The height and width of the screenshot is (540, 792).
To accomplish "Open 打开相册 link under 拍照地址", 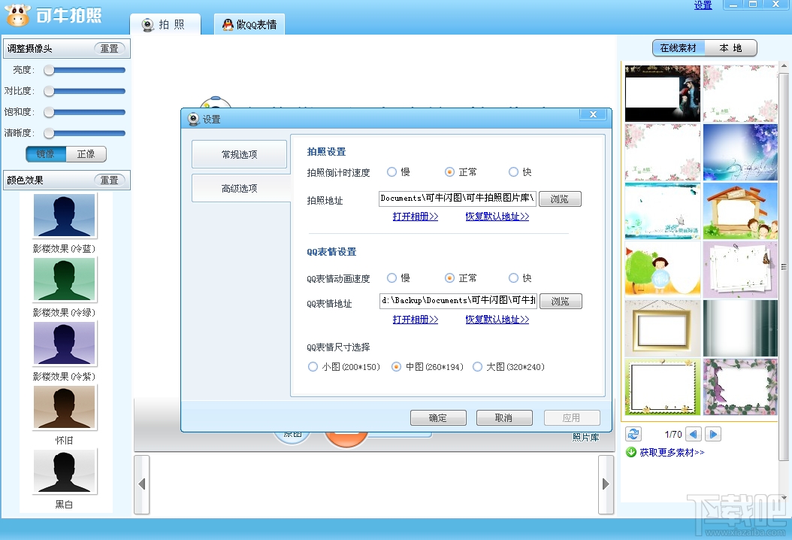I will tap(416, 217).
